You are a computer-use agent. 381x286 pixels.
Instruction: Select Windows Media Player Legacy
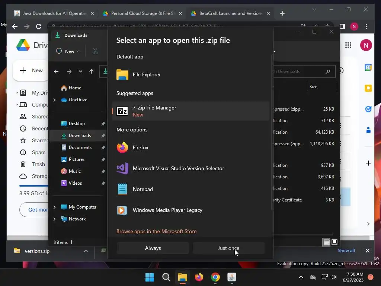point(191,210)
